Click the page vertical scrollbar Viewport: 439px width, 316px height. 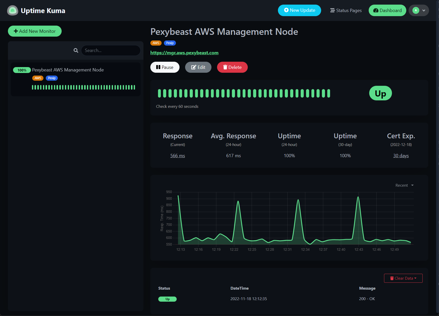[x=437, y=156]
